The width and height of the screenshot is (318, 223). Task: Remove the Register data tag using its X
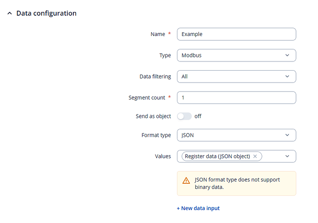(255, 157)
